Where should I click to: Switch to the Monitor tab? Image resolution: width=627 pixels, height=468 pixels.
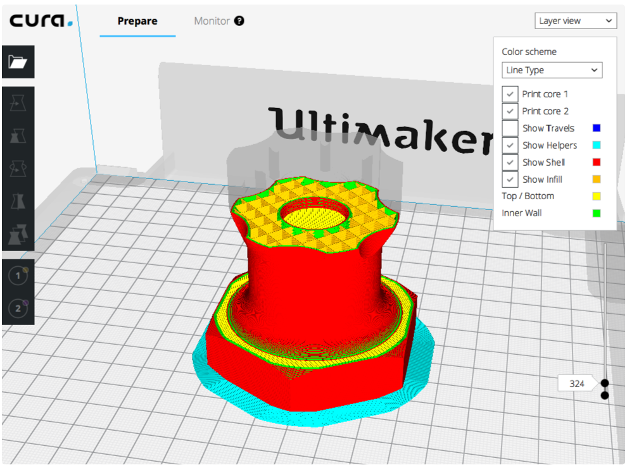[212, 21]
